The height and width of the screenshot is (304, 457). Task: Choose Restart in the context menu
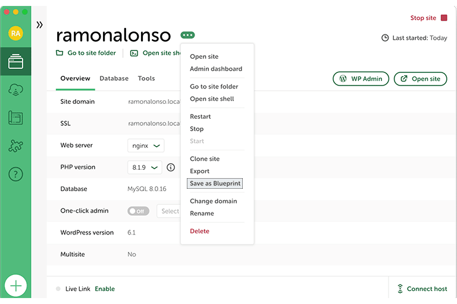pos(200,116)
